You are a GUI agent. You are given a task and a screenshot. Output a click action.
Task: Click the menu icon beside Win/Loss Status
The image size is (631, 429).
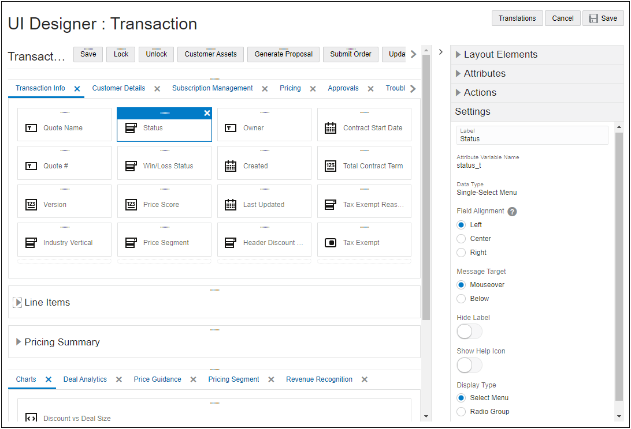[x=131, y=166]
